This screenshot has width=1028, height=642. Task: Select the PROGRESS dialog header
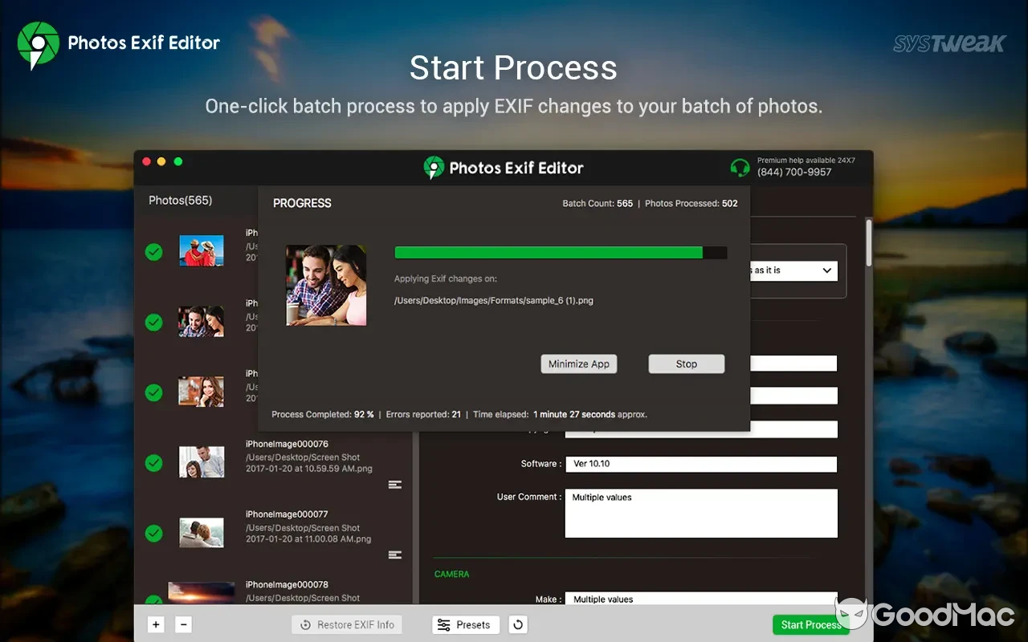pos(302,203)
